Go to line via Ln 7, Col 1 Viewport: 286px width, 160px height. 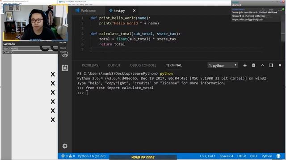[x=207, y=156]
